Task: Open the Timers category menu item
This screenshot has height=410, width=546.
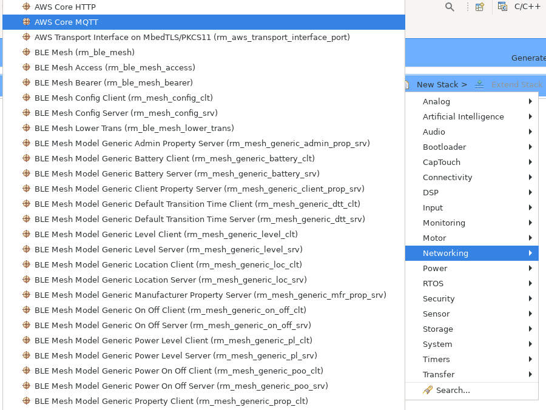Action: [472, 359]
